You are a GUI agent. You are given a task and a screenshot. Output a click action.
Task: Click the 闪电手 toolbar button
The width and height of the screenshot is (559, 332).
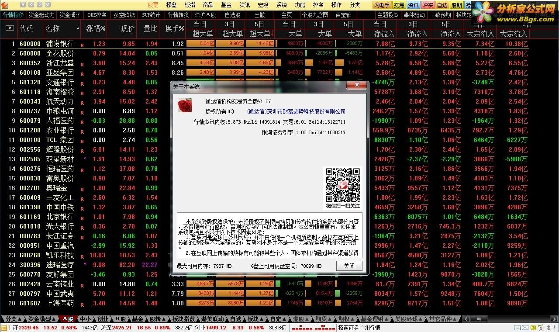(382, 5)
